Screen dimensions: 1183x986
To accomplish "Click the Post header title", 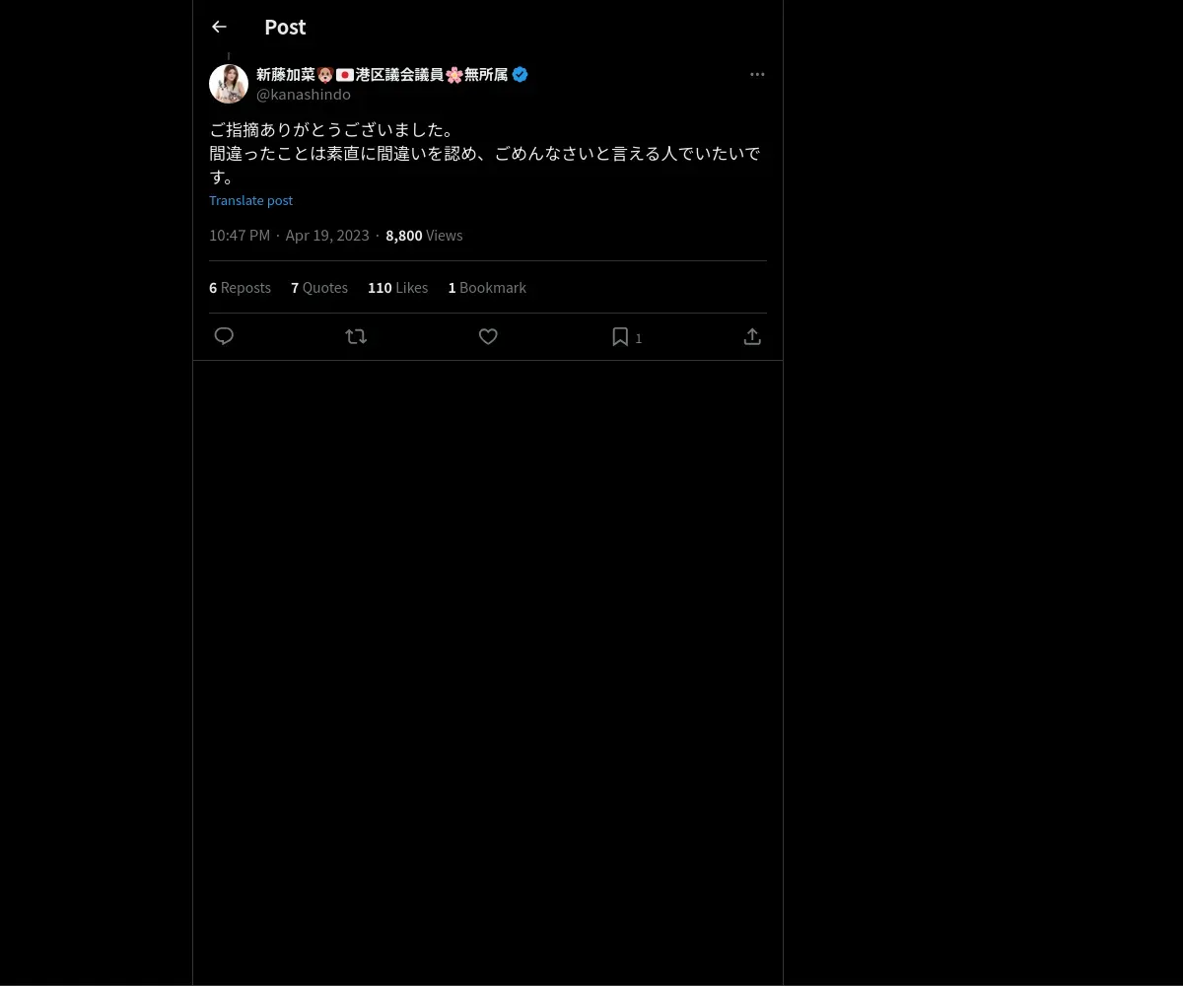I will click(285, 27).
